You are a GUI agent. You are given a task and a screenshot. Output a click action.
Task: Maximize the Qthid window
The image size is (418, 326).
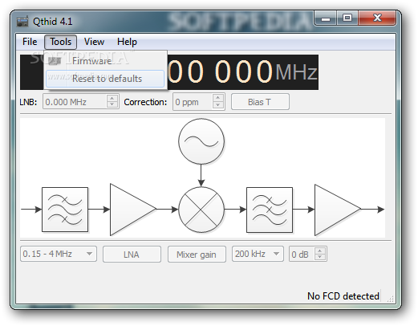347,18
